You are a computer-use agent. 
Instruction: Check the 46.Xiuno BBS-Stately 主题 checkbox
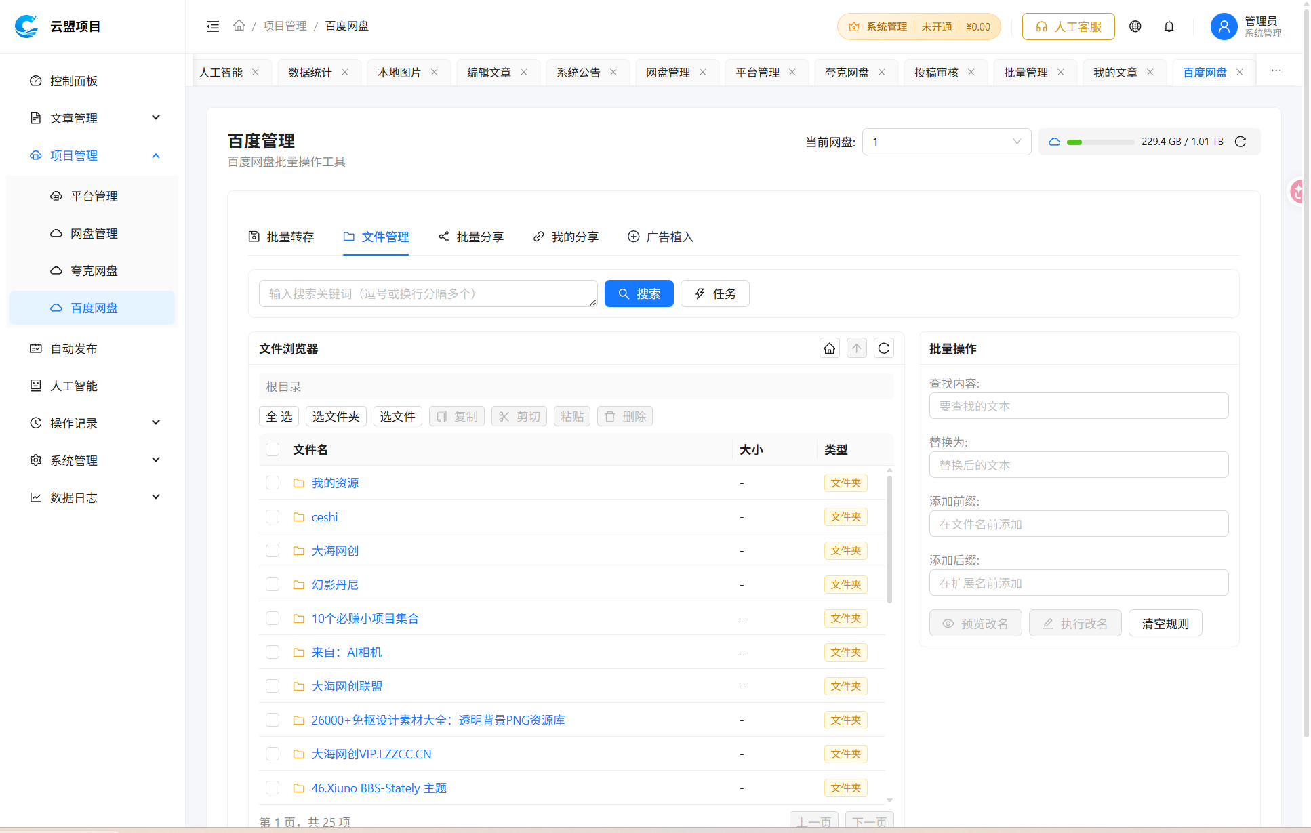[273, 788]
